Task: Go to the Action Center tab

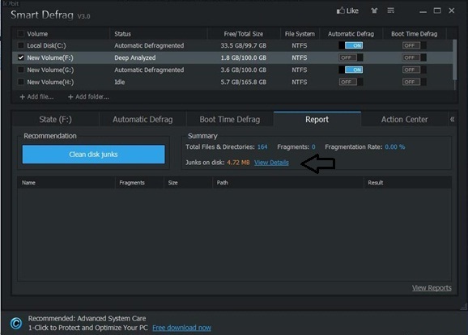Action: click(x=404, y=119)
